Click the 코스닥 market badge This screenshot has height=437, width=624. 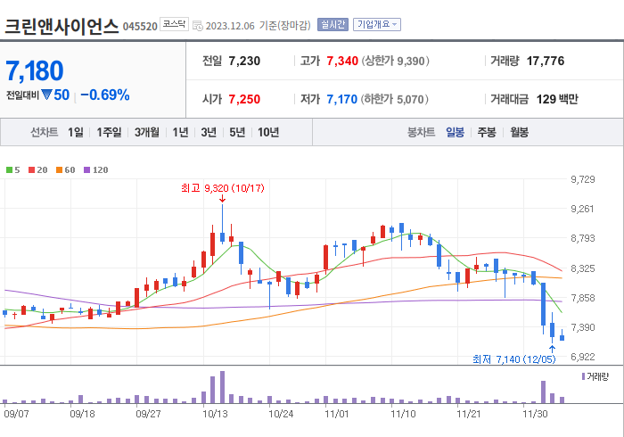174,24
